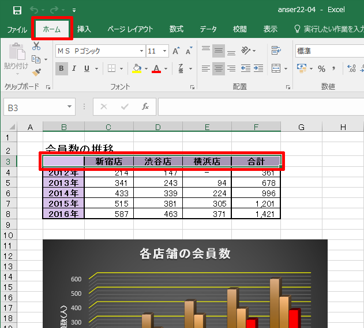
Task: Confirm entry with the check mark
Action: 125,107
